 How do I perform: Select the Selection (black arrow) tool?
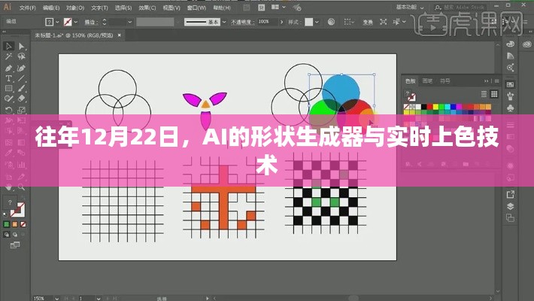coord(8,46)
